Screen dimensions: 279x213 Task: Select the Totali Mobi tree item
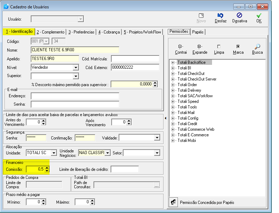click(x=187, y=140)
